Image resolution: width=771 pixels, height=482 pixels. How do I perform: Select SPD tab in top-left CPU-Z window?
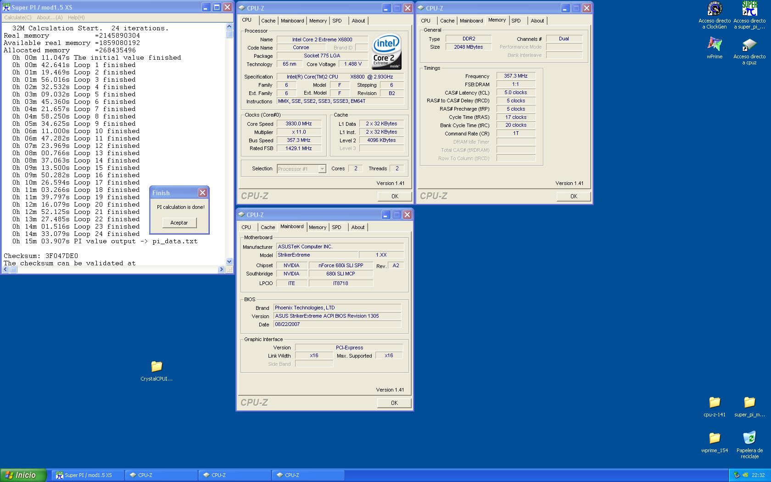[337, 21]
